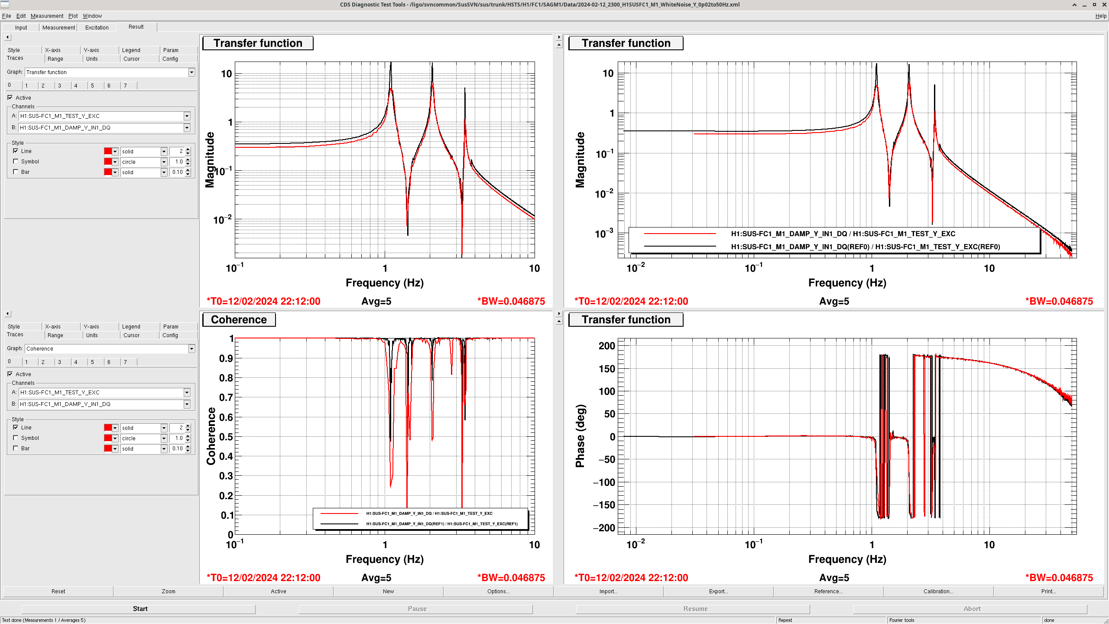The image size is (1109, 624).
Task: Click up arrow icon beside bottom-right phase plot
Action: [559, 321]
